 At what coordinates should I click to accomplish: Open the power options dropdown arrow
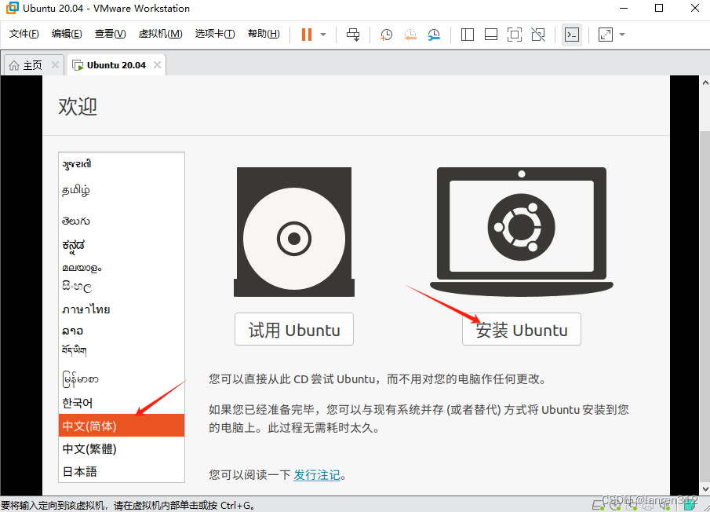323,35
